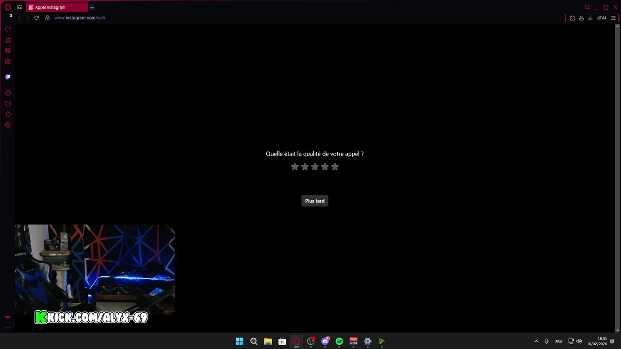Open Twitch panel in sidebar

8,77
